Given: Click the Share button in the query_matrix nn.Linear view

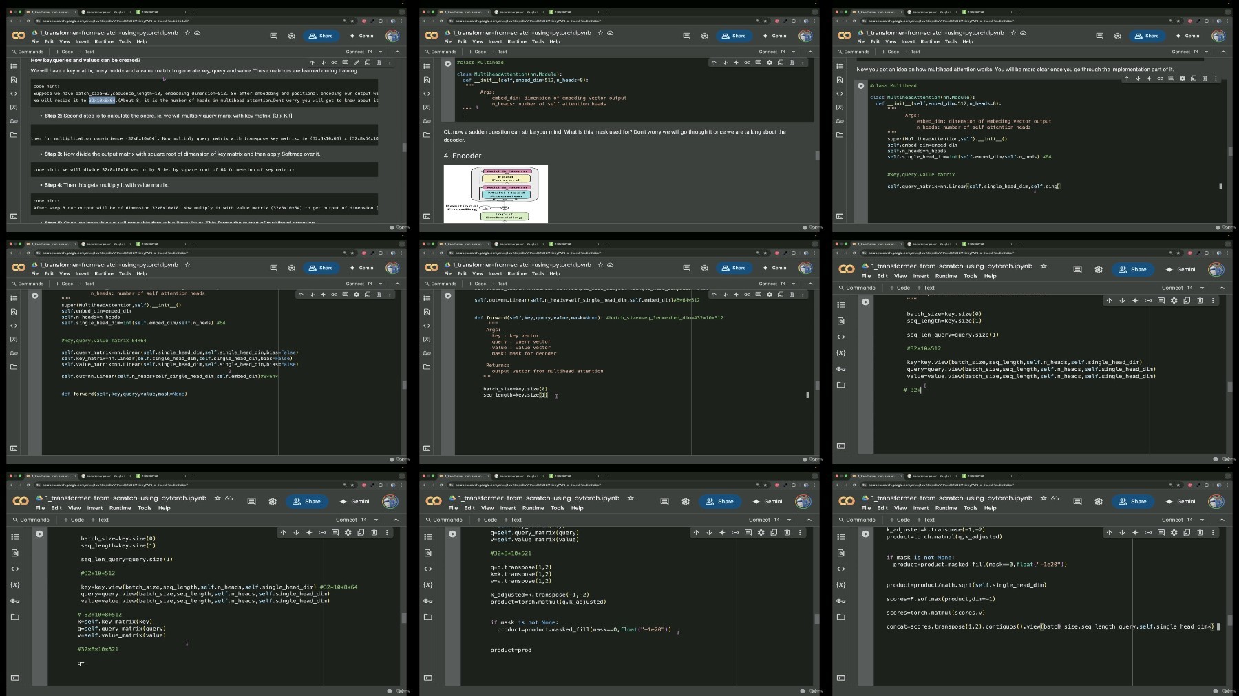Looking at the screenshot, I should pyautogui.click(x=1147, y=36).
